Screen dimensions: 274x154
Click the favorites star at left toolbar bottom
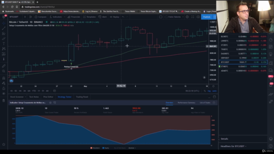click(4, 145)
